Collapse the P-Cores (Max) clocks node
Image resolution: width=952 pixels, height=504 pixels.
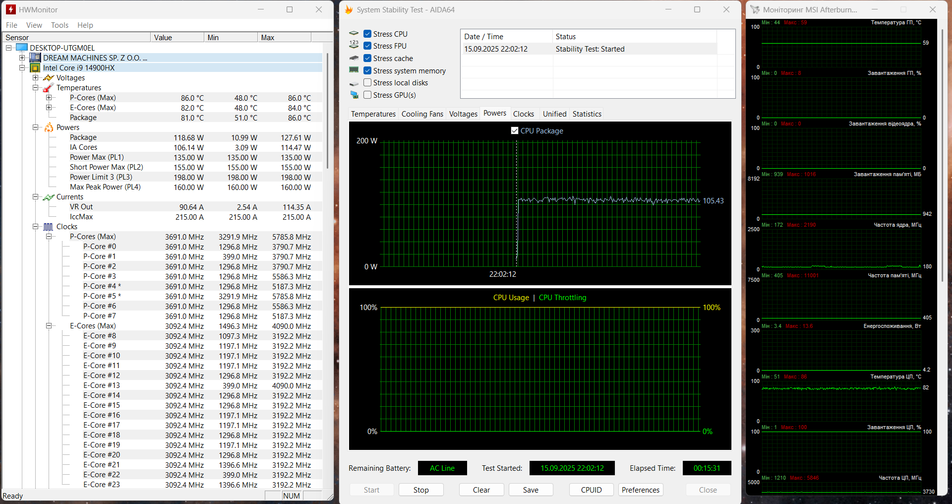point(49,237)
